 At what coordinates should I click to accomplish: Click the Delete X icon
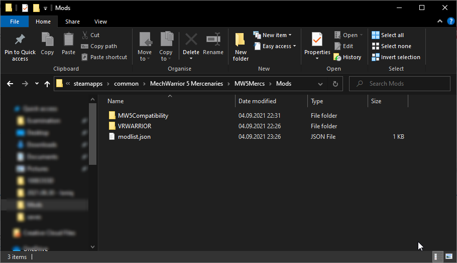191,40
